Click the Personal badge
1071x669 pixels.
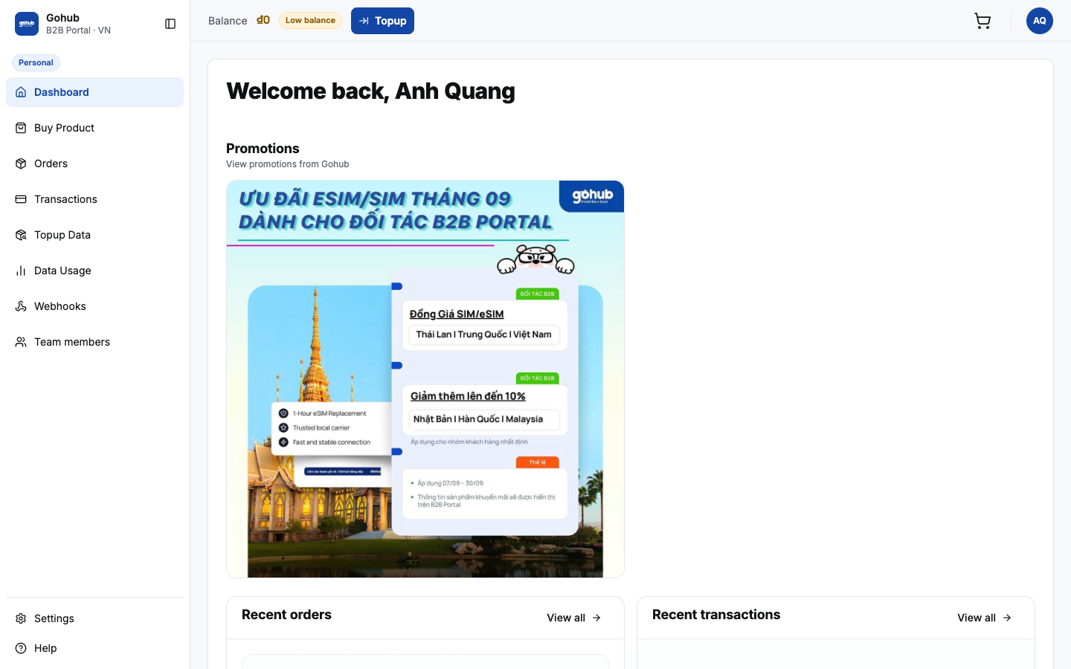[x=36, y=62]
